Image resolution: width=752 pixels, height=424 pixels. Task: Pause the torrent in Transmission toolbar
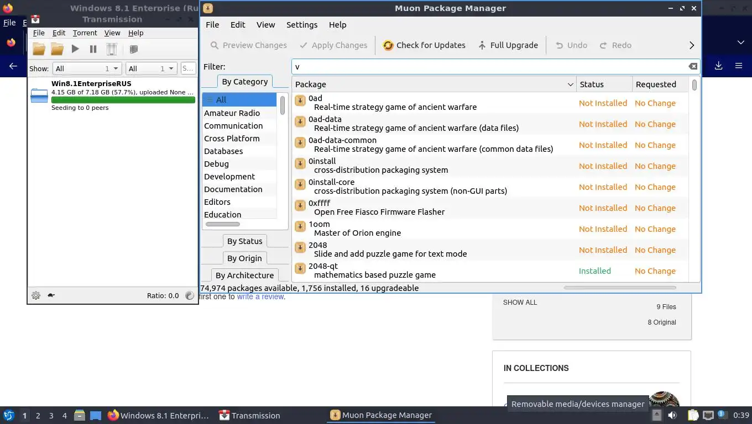[x=93, y=49]
